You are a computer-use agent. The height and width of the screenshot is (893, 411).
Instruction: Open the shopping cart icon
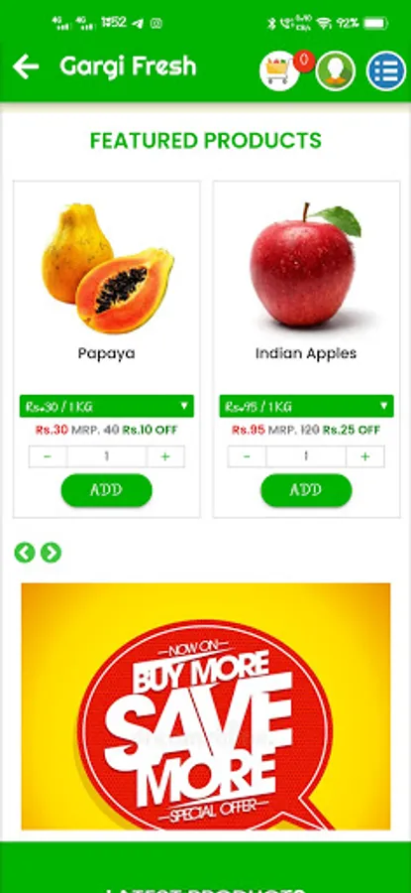coord(279,71)
